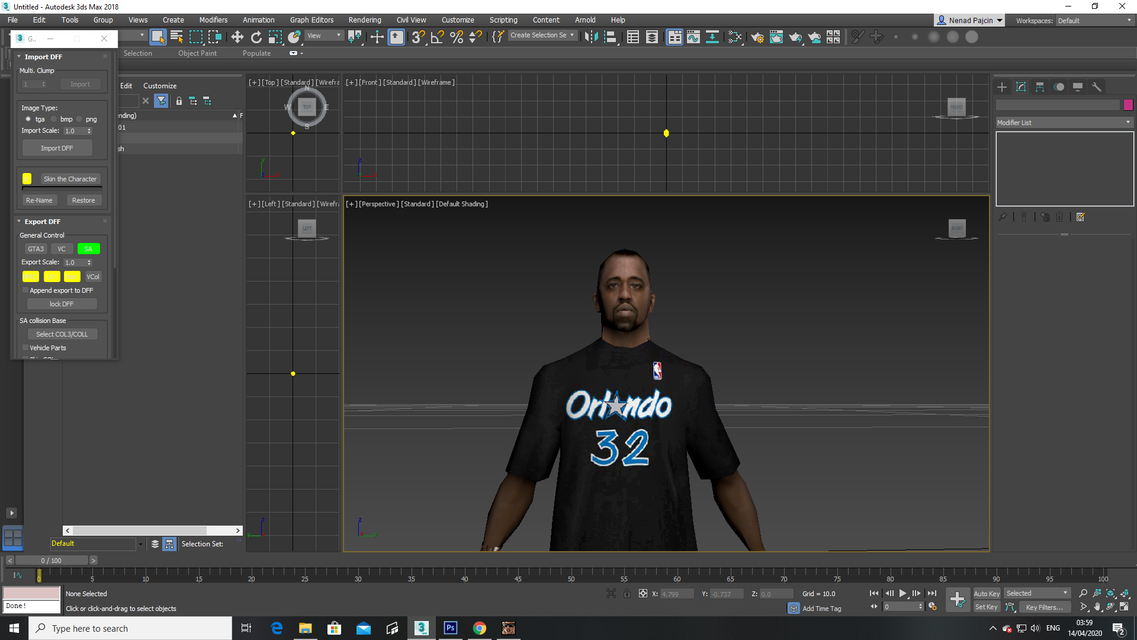Open the Modifier List dropdown
1137x640 pixels.
coord(1064,123)
